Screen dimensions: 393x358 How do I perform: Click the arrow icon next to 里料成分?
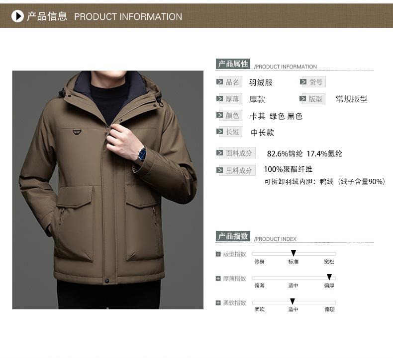219,170
